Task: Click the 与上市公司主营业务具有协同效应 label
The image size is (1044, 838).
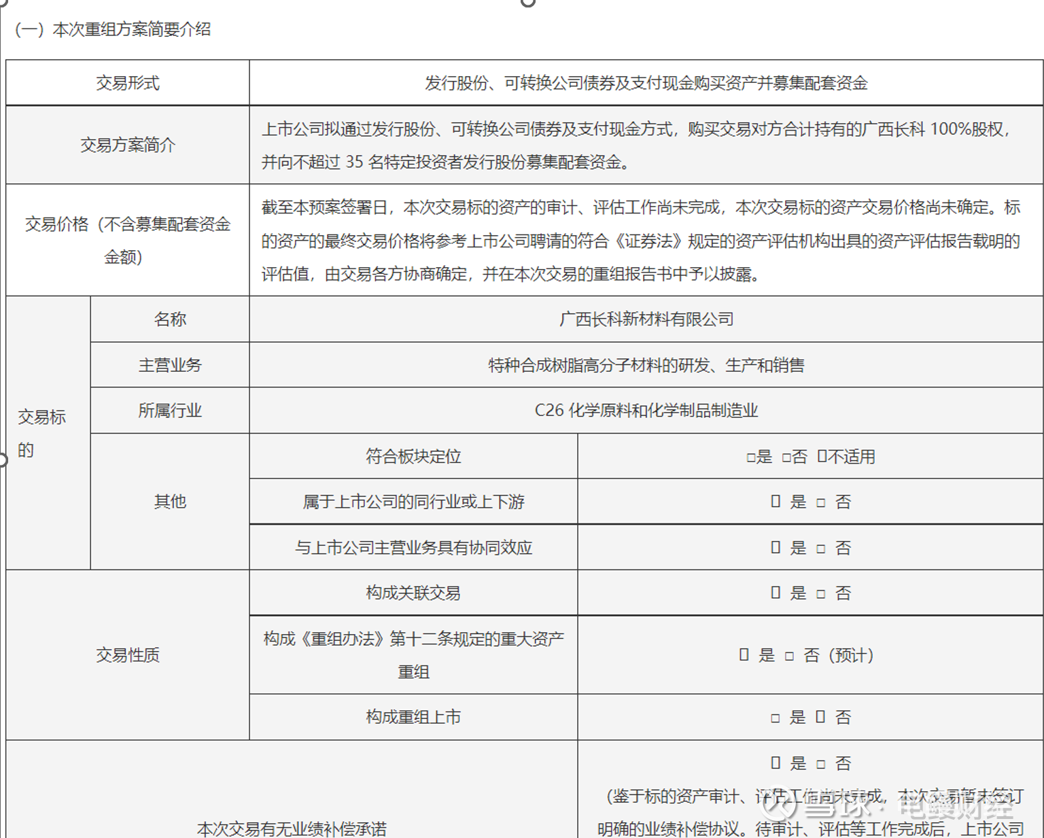Action: point(413,547)
